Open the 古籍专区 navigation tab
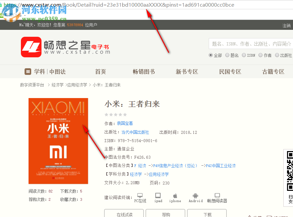Viewport: 293px width, 217px height. click(273, 72)
